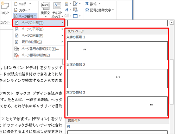Click the コメント new comment icon
176x134 pixels.
pos(5,5)
